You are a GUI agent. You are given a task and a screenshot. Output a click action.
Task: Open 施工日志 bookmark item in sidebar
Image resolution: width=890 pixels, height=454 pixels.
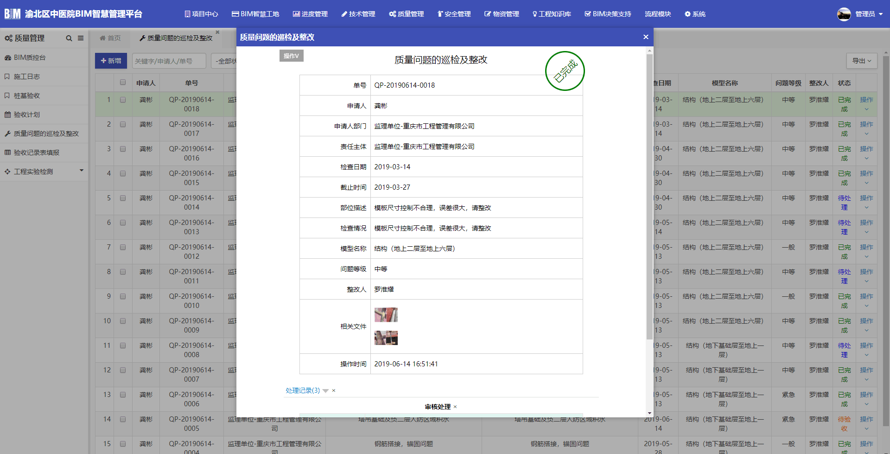coord(26,77)
